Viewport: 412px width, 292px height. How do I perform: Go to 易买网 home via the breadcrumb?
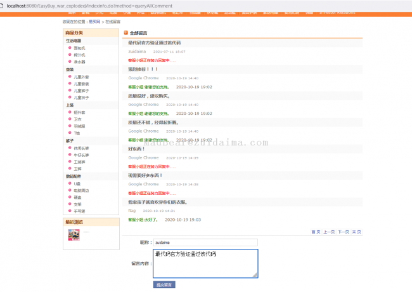94,22
